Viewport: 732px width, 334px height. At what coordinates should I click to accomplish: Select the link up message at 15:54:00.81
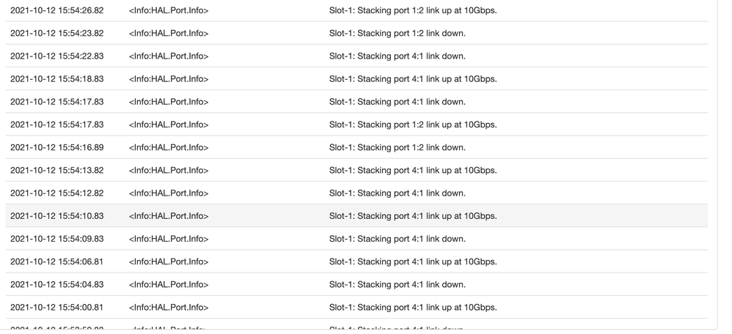[x=412, y=308]
